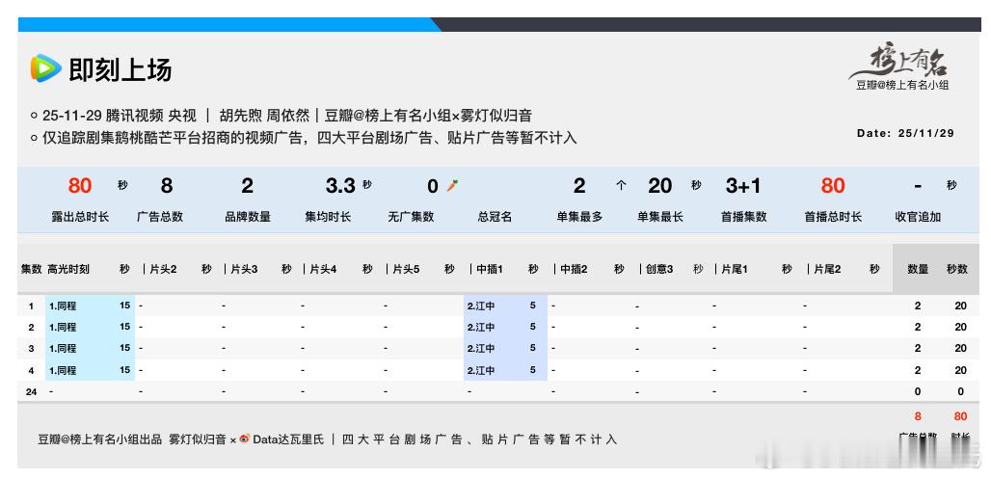This screenshot has width=991, height=479.
Task: Click the 片头3 column header
Action: click(x=244, y=269)
